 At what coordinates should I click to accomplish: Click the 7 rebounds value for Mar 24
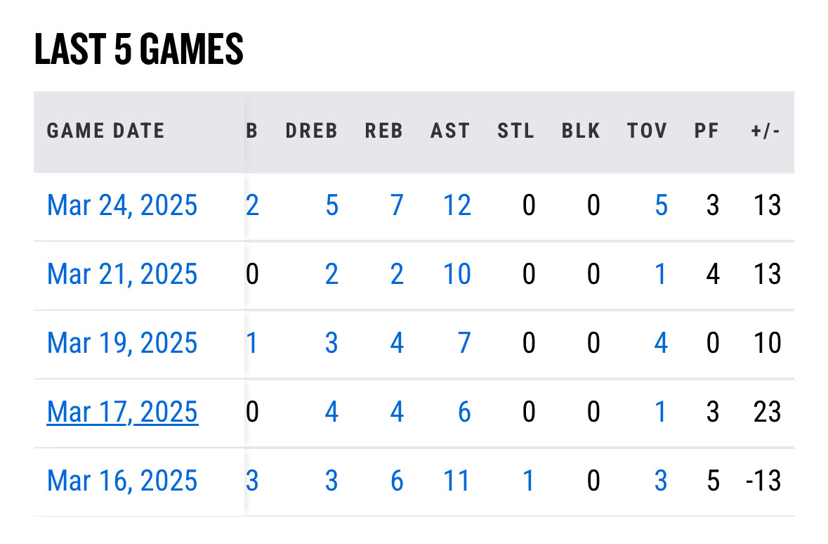397,206
